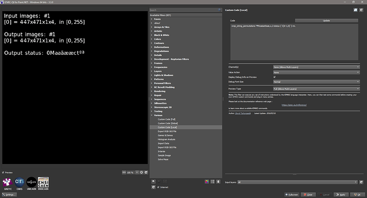
Task: Open the David Tschumperlé author link
Action: coord(243,114)
